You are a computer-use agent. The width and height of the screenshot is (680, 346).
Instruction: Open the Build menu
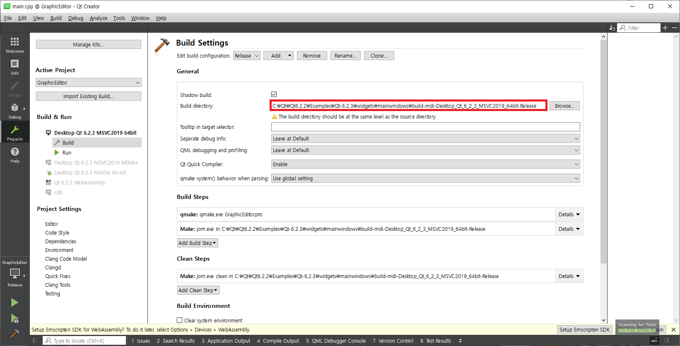coord(56,18)
